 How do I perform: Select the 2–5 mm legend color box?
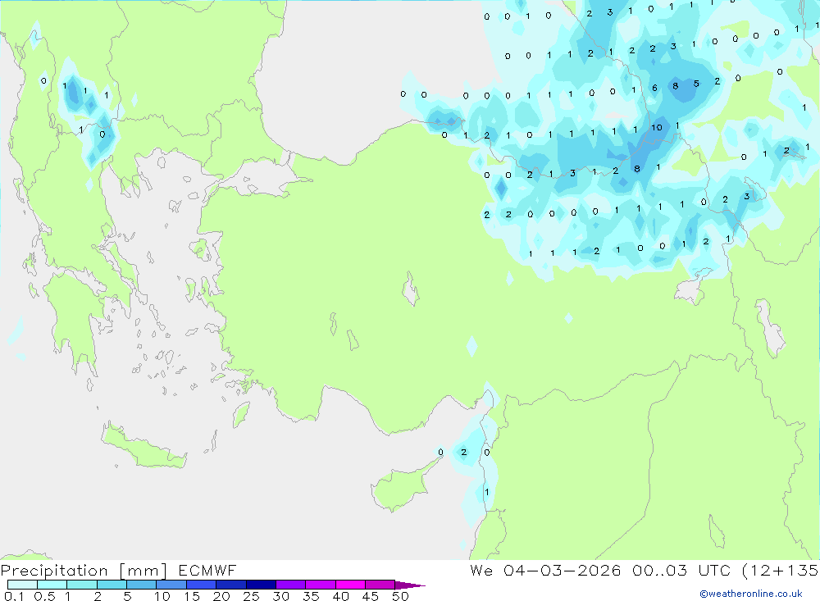pyautogui.click(x=112, y=585)
